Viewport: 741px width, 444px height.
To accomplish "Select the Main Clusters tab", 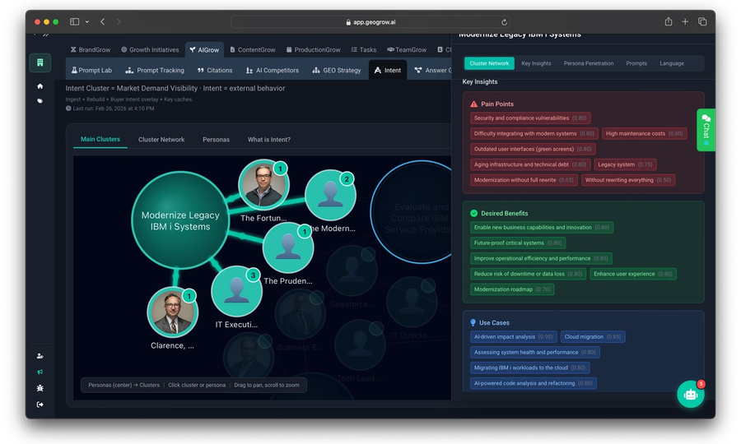I will click(x=100, y=139).
